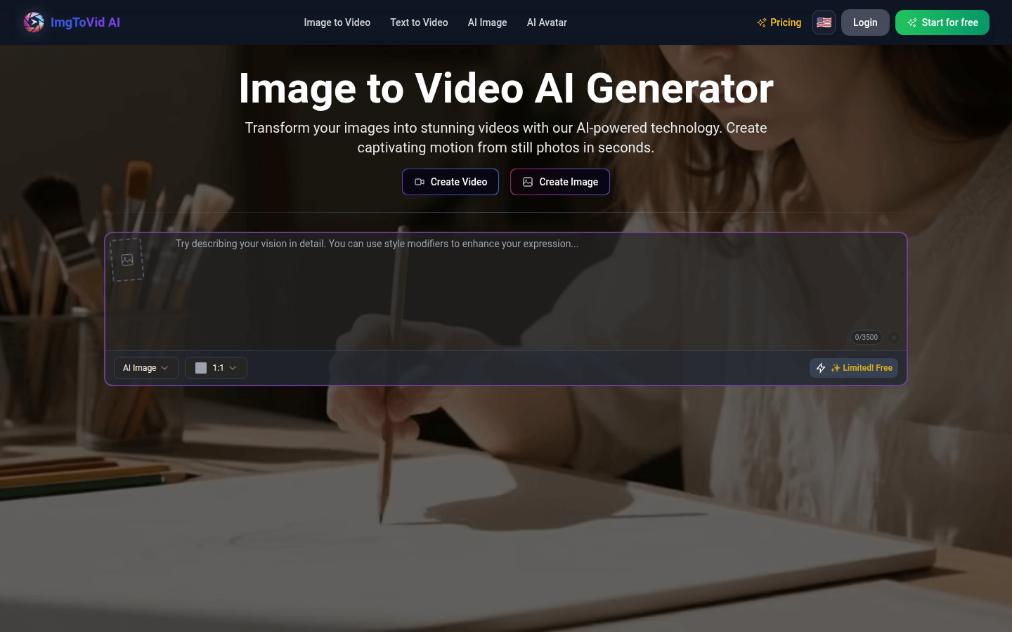Click the dashed image upload placeholder
1012x632 pixels.
[x=127, y=260]
